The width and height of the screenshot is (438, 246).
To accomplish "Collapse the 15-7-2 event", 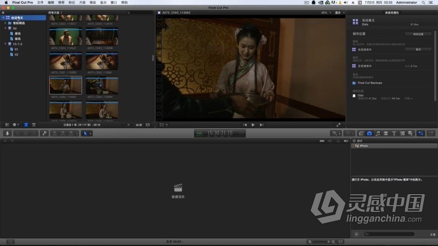I will (x=5, y=44).
